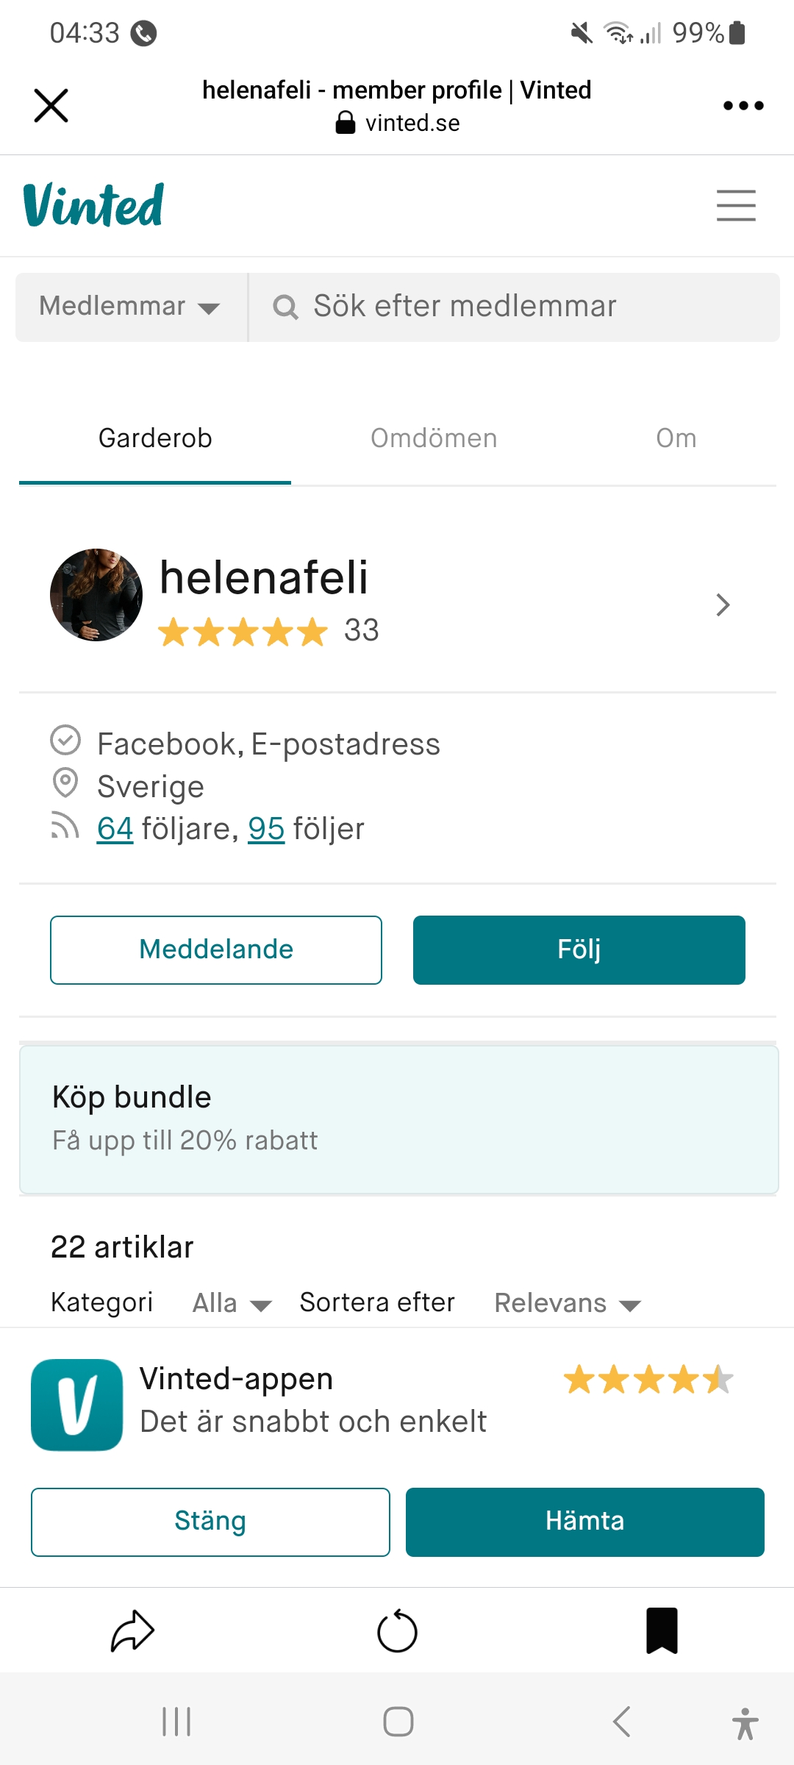Viewport: 794px width, 1765px height.
Task: Tap the Android back navigation button
Action: (x=622, y=1722)
